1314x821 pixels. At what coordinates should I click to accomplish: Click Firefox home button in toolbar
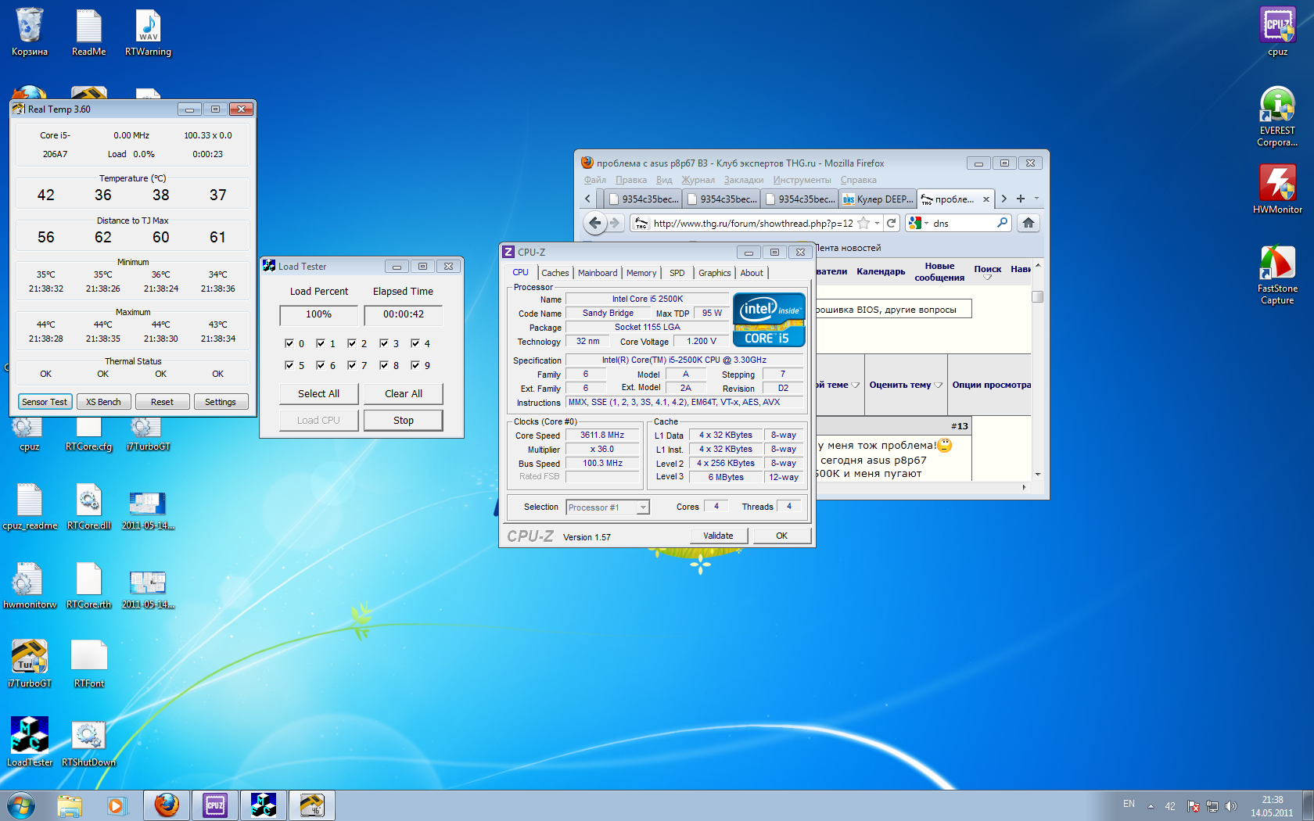[1028, 223]
